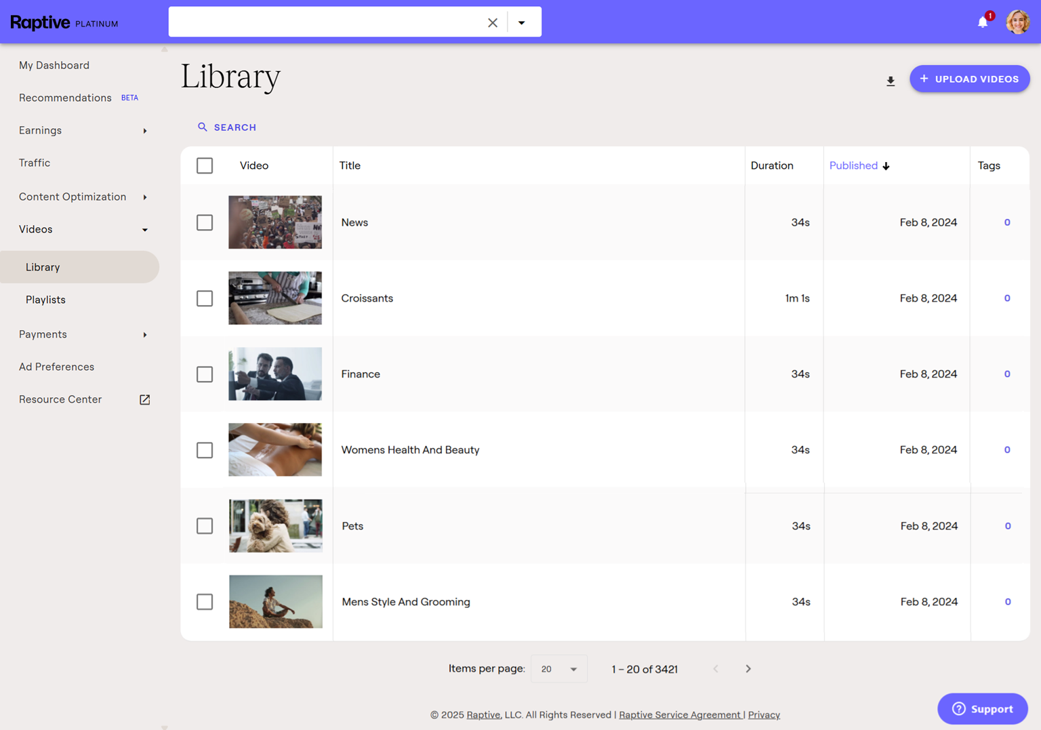1041x730 pixels.
Task: Select the checkbox beside the Pets video
Action: point(205,526)
